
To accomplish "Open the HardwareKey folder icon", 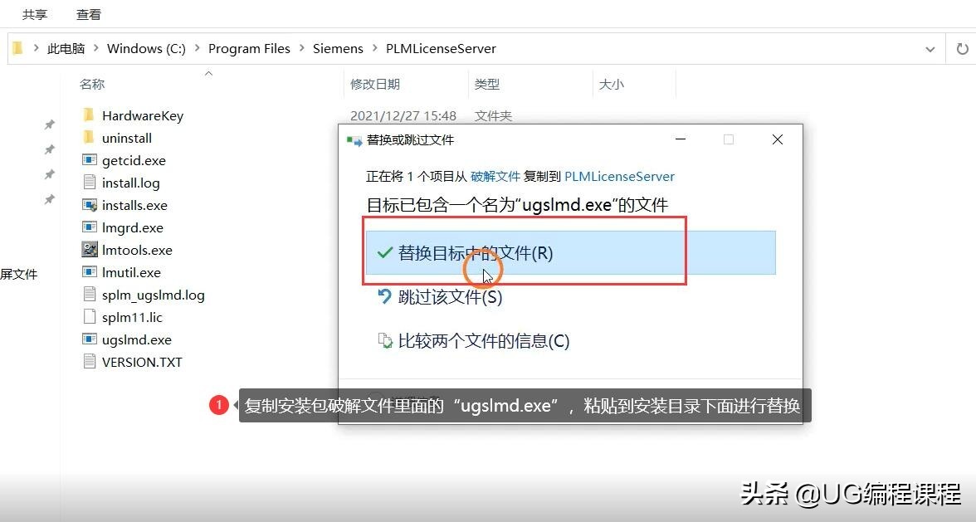I will click(89, 115).
